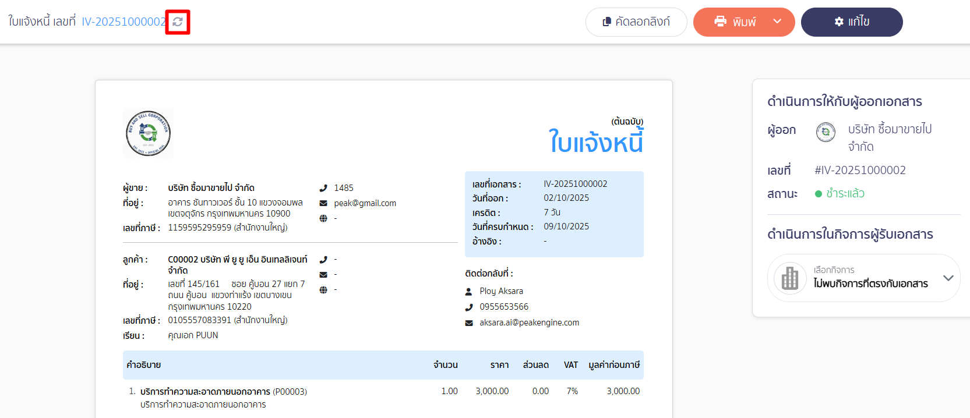Click the VAT value 7%
The image size is (970, 418).
(572, 391)
